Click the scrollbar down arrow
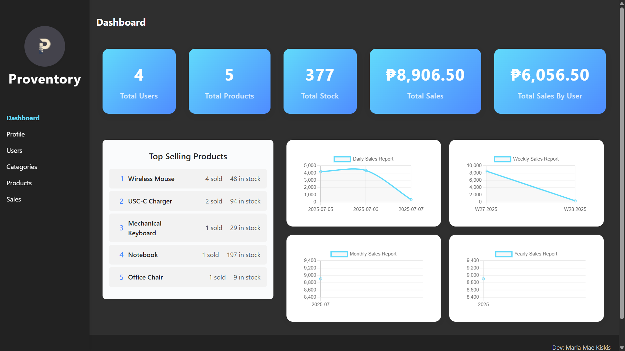625x351 pixels. tap(622, 348)
